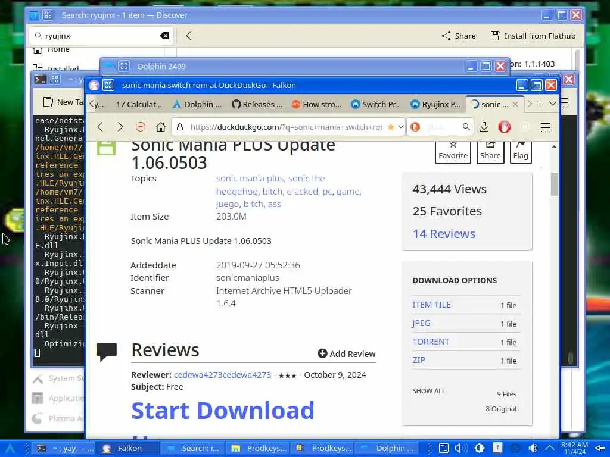Open reviewer cedewa4273cedewa4273 profile
This screenshot has height=457, width=610.
222,375
